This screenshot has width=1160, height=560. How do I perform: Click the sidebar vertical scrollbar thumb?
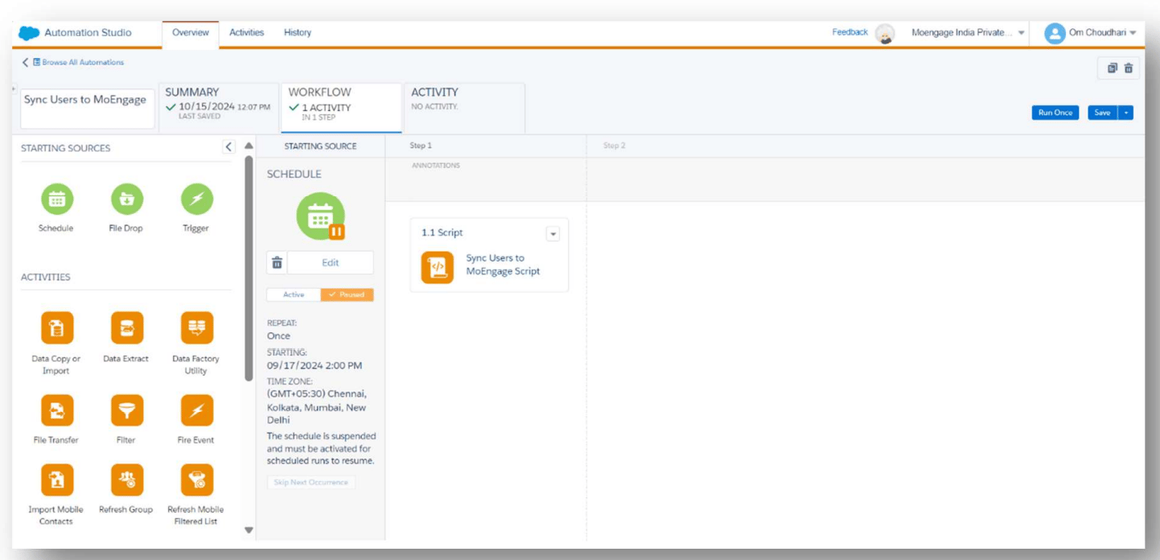tap(249, 268)
